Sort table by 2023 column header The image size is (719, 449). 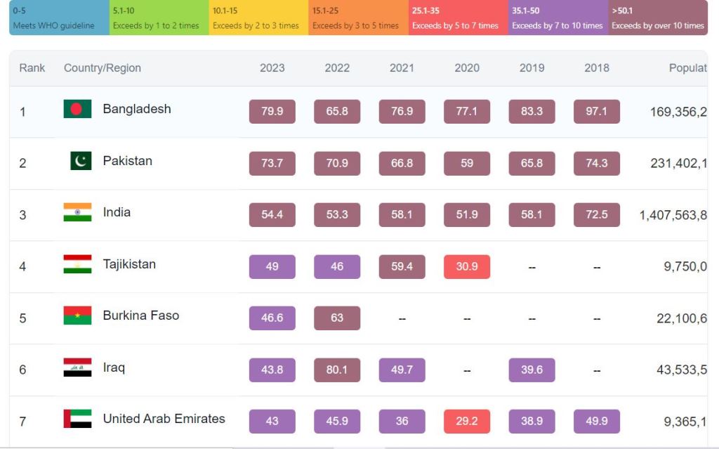point(272,68)
